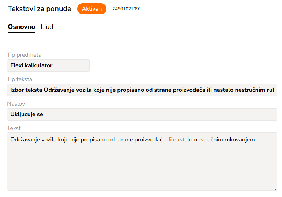Click the Tekst label above the textarea
Viewport: 282px width, 197px height.
click(14, 128)
